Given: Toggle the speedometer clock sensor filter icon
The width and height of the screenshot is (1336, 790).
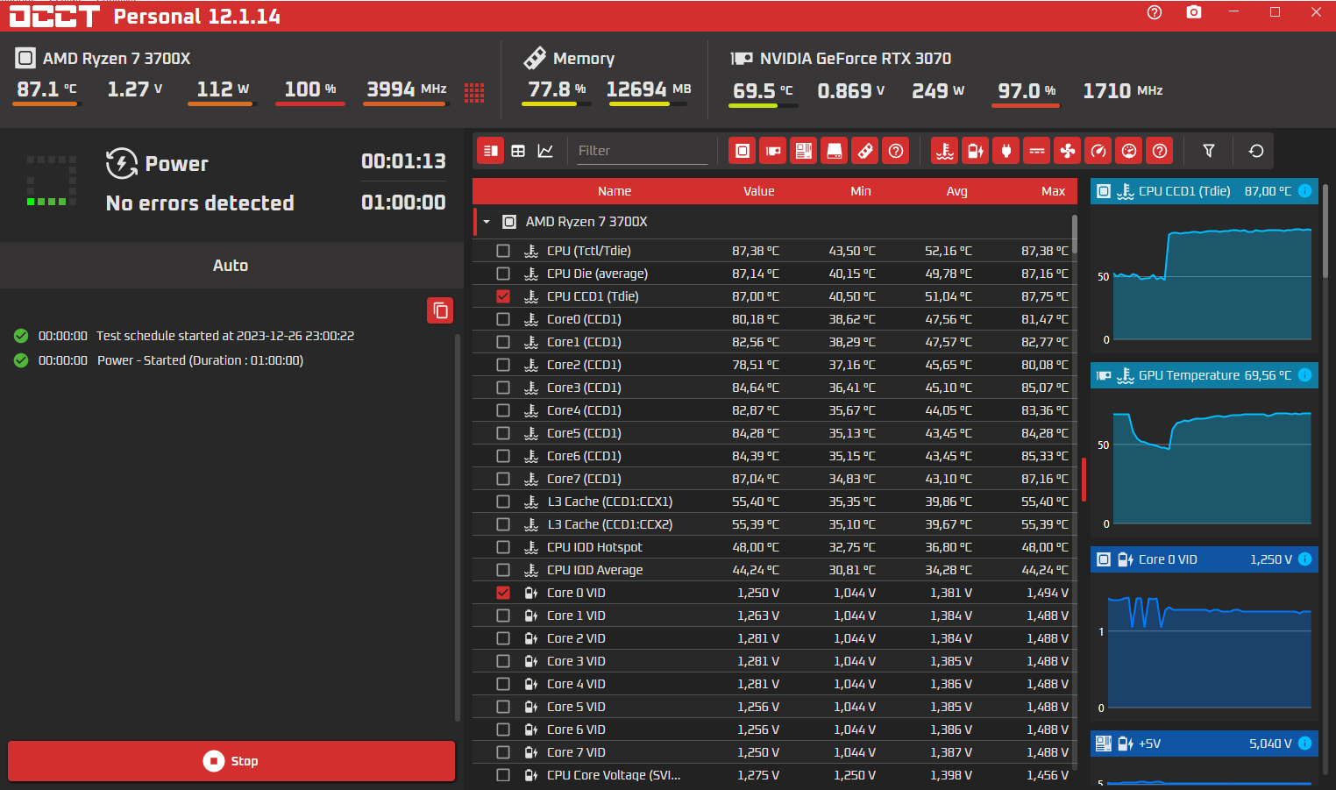Looking at the screenshot, I should click(x=1098, y=151).
